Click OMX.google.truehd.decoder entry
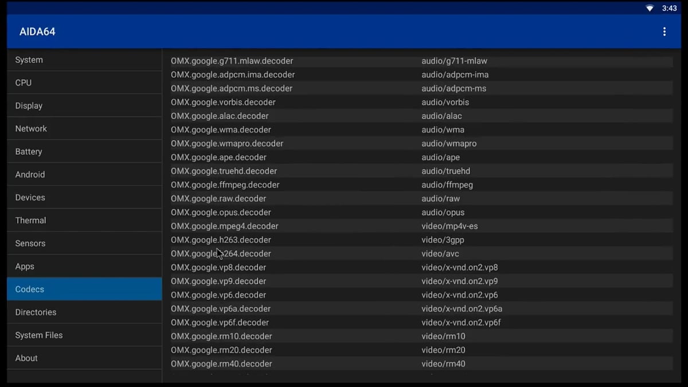688x387 pixels. click(x=421, y=171)
